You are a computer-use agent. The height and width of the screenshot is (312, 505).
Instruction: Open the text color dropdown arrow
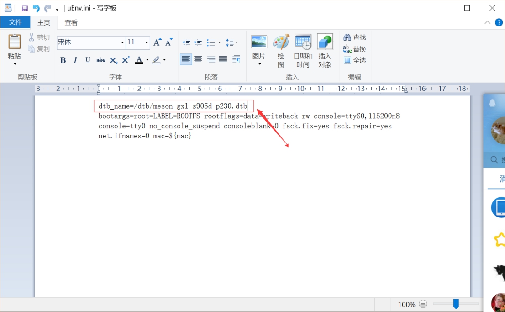(x=147, y=60)
